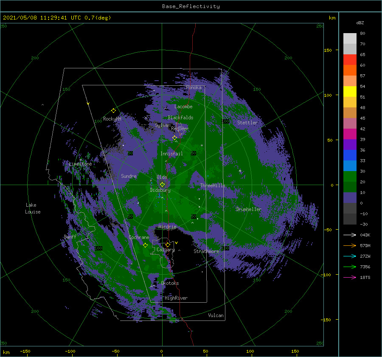Click the Ponoka city label
Viewport: 382px width, 357px height.
tap(194, 87)
